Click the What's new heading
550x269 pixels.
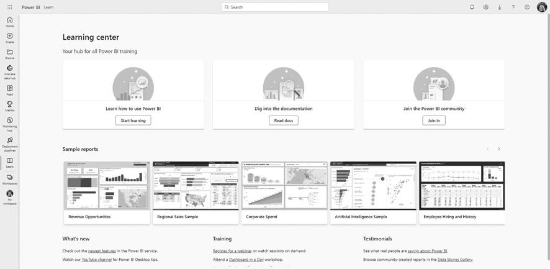[76, 239]
